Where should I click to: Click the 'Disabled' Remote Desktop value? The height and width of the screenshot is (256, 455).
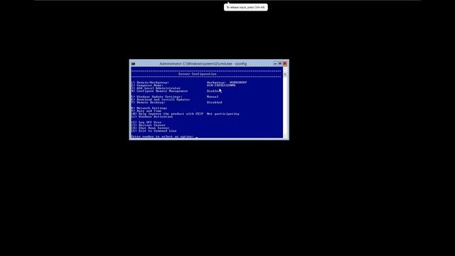click(215, 102)
